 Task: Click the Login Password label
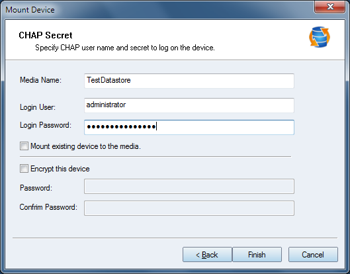pyautogui.click(x=46, y=125)
